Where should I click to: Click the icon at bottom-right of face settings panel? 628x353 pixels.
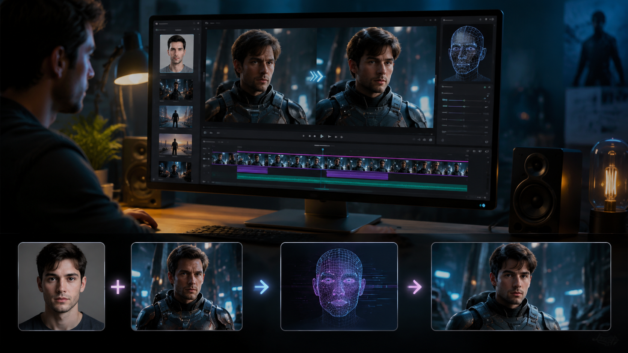[487, 142]
